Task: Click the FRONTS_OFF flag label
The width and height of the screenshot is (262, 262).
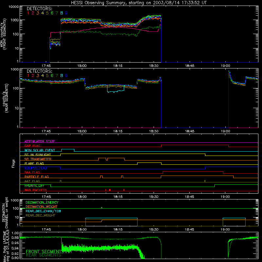Action: 34,186
